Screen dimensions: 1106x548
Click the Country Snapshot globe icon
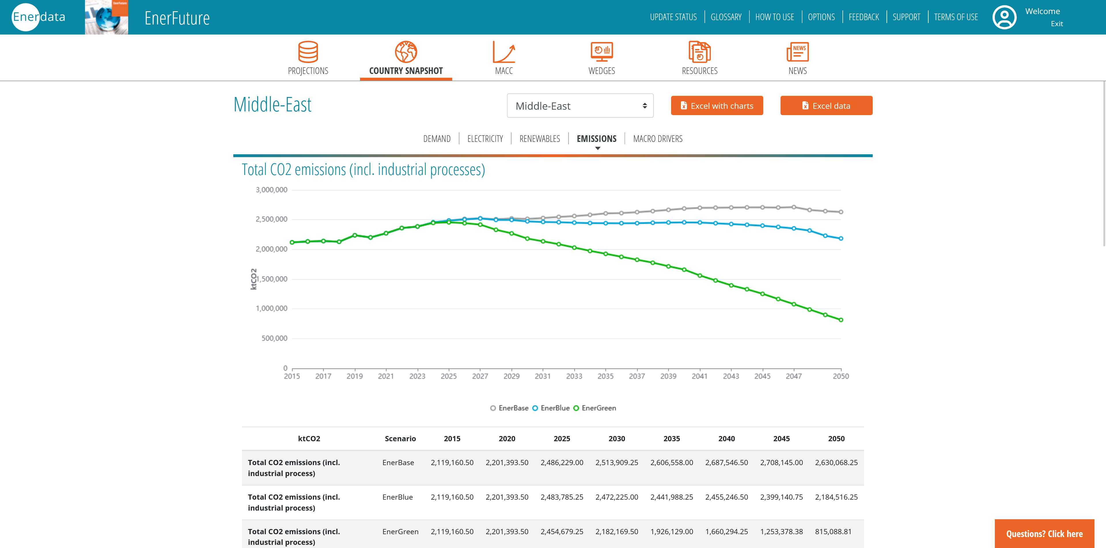pos(406,52)
